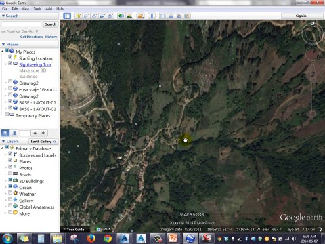The height and width of the screenshot is (244, 325).
Task: Toggle Photos layer checkbox
Action: click(x=10, y=167)
